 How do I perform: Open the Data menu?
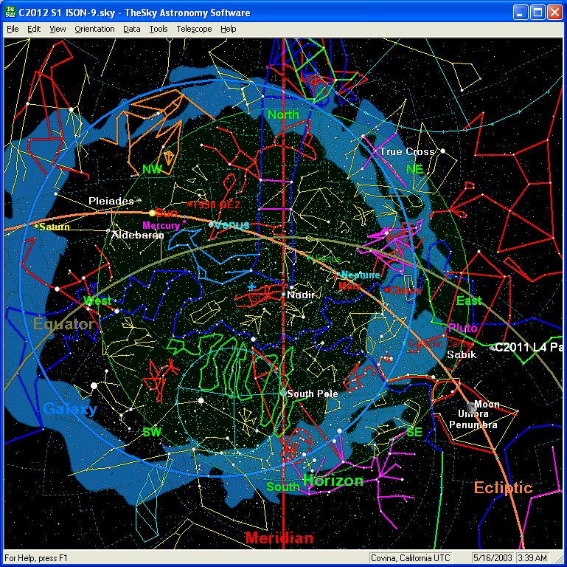pos(132,29)
